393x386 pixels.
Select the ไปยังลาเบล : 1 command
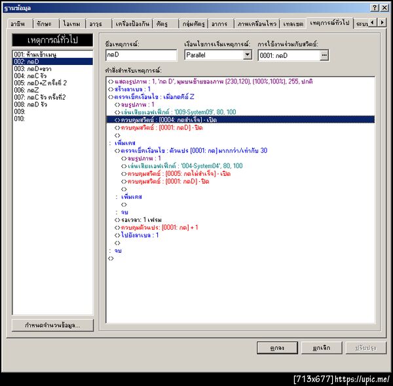pos(240,235)
